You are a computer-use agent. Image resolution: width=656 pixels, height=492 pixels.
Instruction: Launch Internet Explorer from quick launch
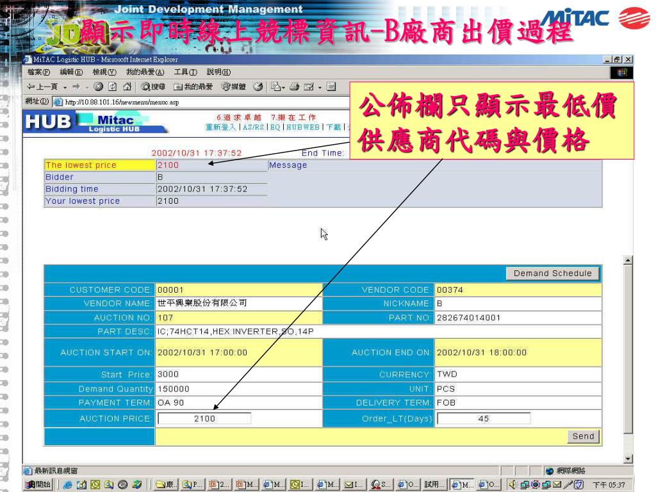(68, 484)
